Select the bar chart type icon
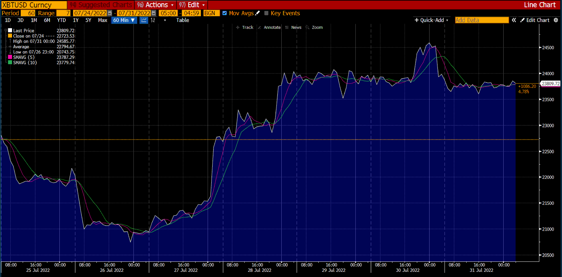Image resolution: width=562 pixels, height=277 pixels. pos(153,20)
